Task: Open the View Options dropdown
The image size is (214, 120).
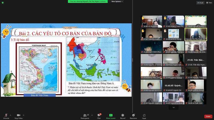Action: 117,1
